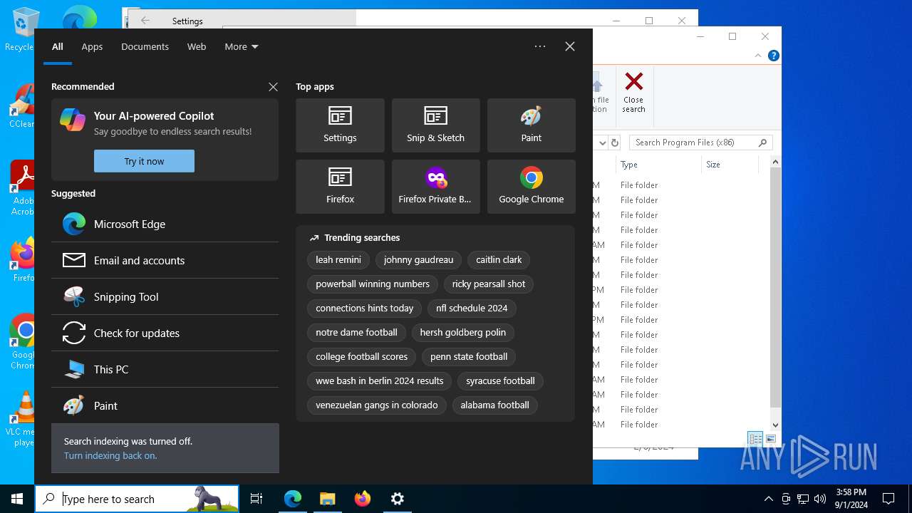Open Explorer help question mark icon
The width and height of the screenshot is (912, 513).
tap(773, 56)
